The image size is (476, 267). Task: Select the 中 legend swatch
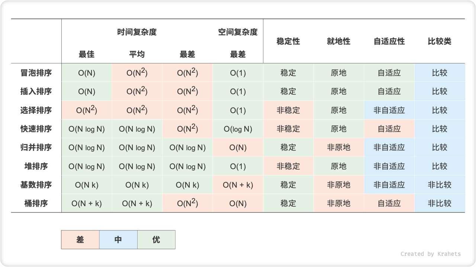pyautogui.click(x=118, y=240)
